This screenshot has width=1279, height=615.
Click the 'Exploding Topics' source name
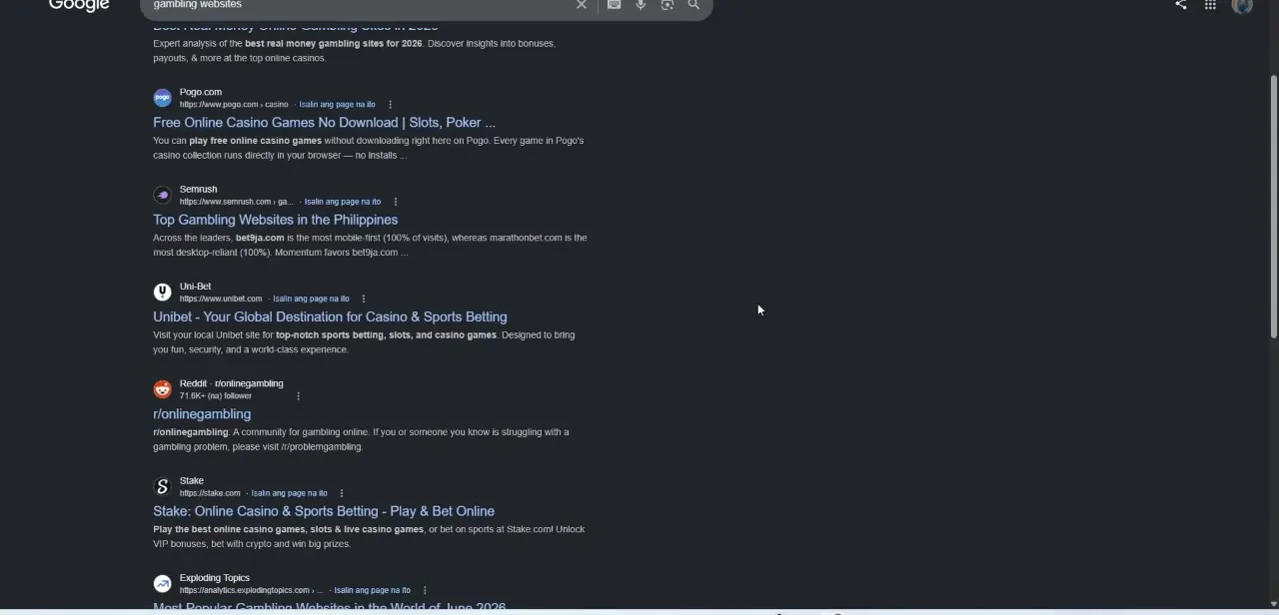(x=214, y=578)
